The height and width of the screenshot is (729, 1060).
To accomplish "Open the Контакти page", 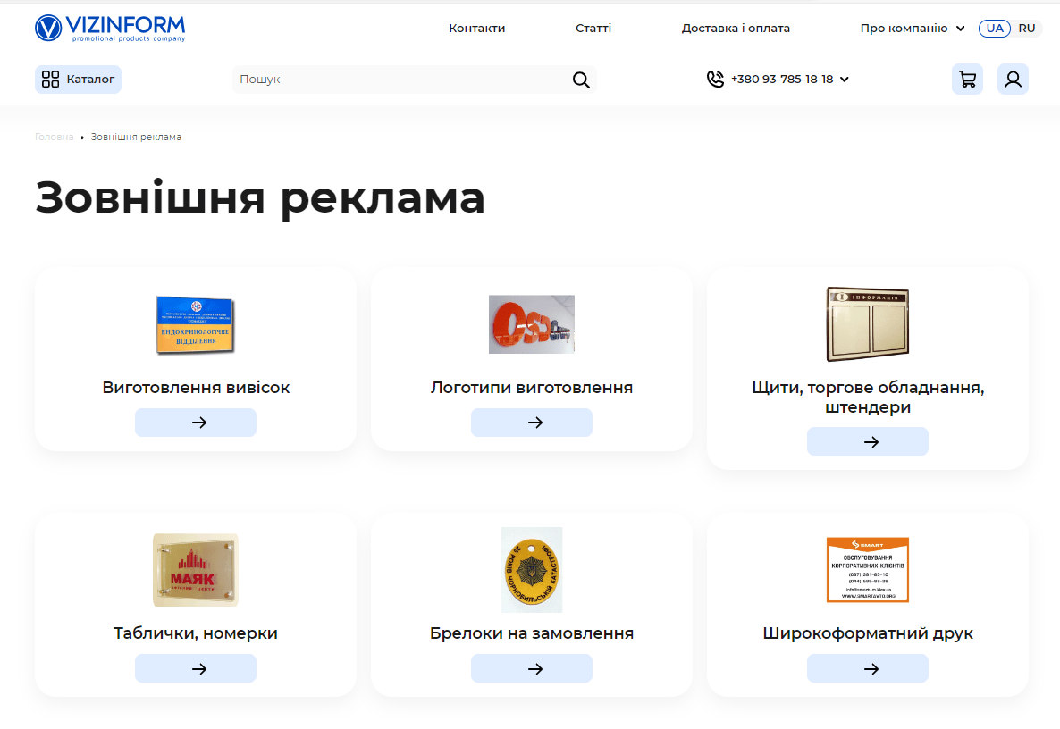I will [476, 29].
